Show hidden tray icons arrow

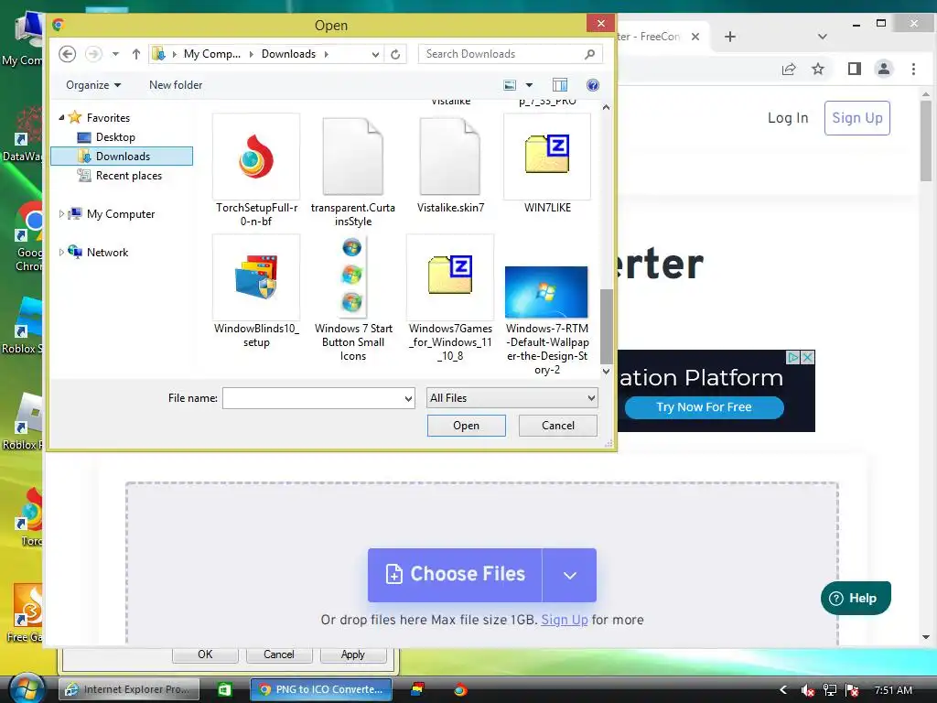coord(783,690)
